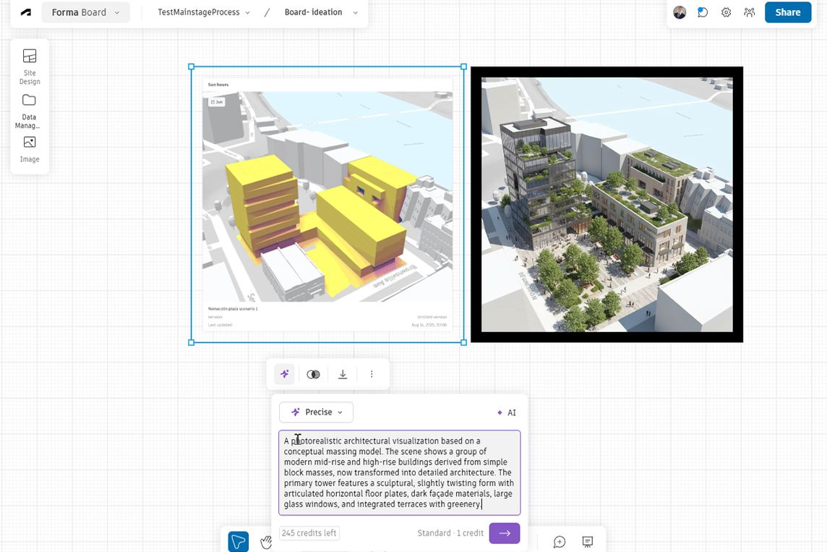Select the arrow pointer tool

(x=239, y=541)
